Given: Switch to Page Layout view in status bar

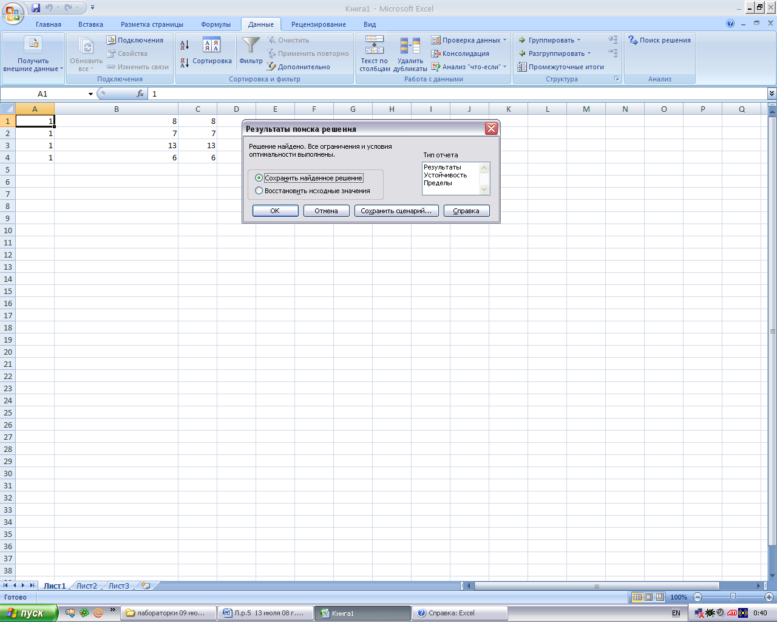Looking at the screenshot, I should [x=648, y=597].
